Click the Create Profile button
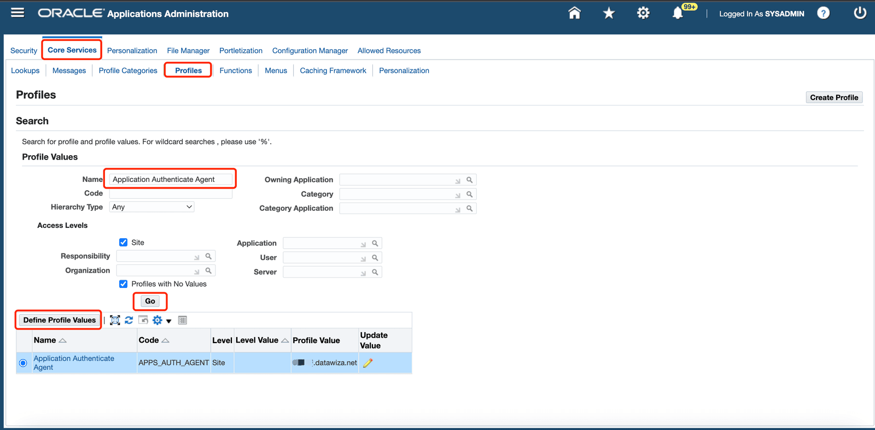Viewport: 875px width, 430px height. (834, 97)
